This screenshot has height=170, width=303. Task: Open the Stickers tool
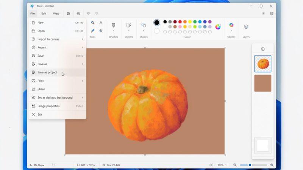[x=129, y=25]
